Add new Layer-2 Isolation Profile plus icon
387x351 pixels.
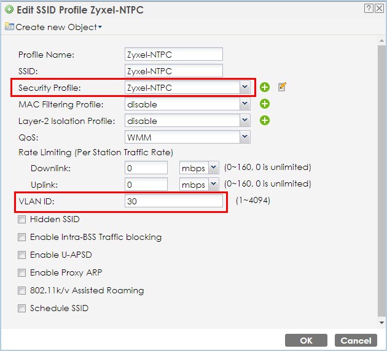tap(265, 120)
